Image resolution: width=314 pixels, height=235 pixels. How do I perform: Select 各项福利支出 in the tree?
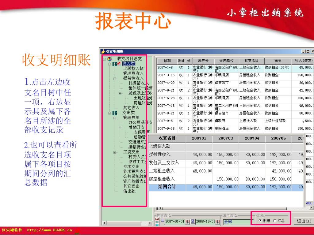[135, 171]
